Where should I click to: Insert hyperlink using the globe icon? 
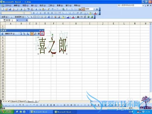pos(64,9)
